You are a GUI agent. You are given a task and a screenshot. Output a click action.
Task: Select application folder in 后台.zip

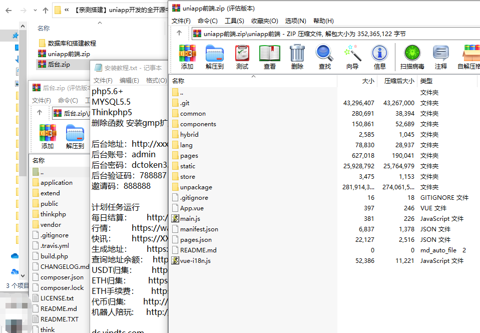(57, 183)
